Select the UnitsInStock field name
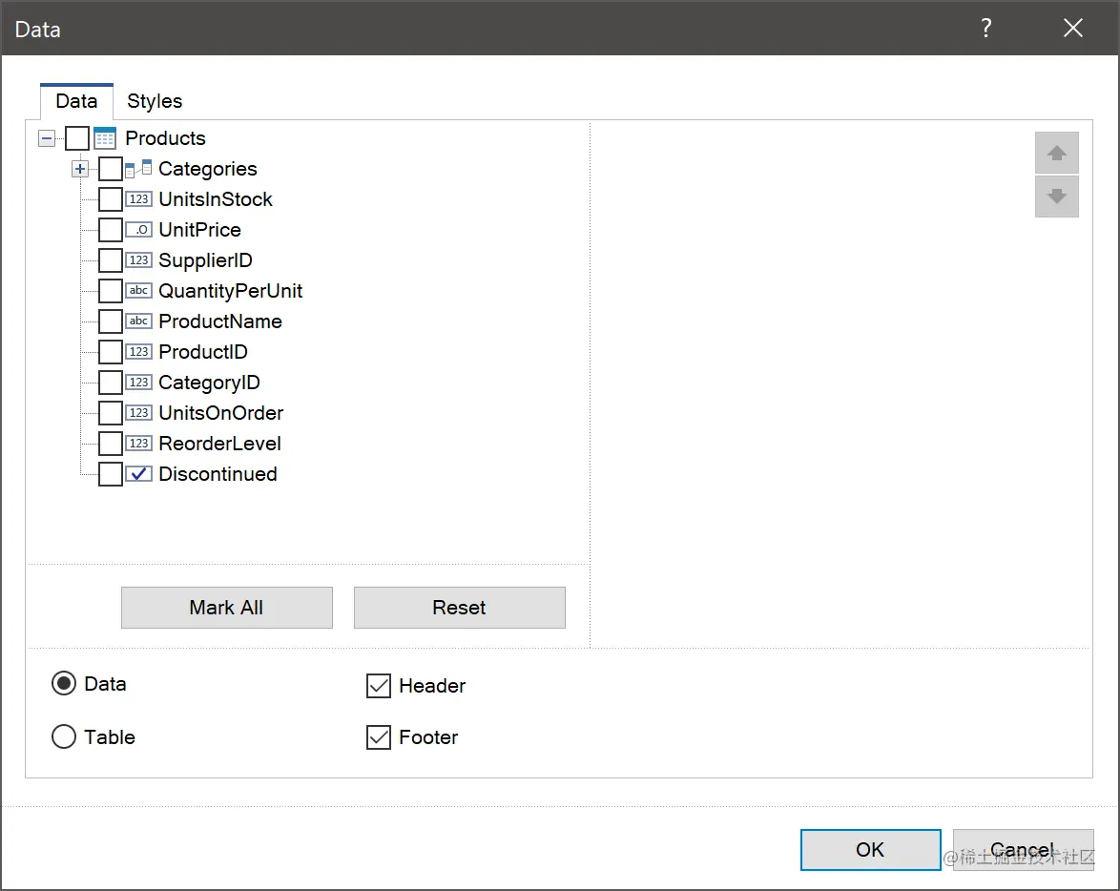 [x=216, y=199]
